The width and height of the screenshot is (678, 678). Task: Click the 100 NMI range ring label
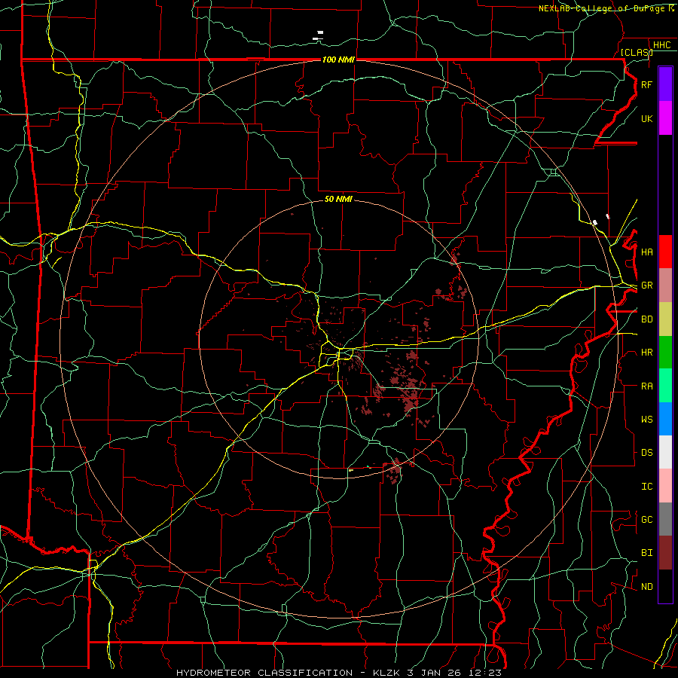(x=338, y=60)
